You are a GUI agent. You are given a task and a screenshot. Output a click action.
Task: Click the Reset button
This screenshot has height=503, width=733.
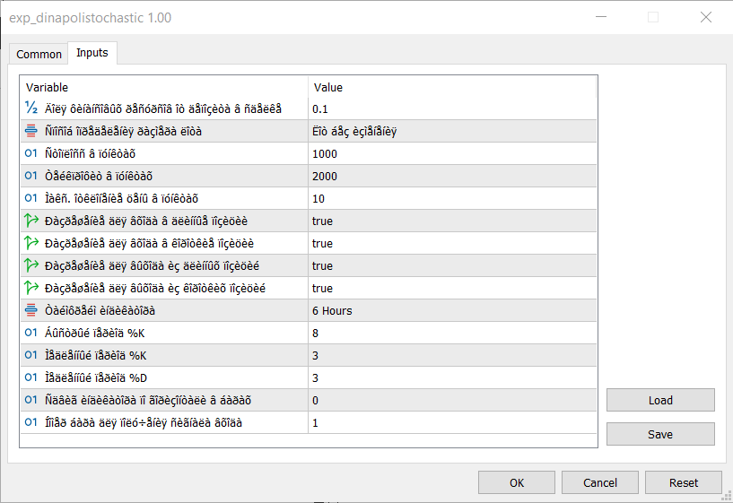(684, 482)
